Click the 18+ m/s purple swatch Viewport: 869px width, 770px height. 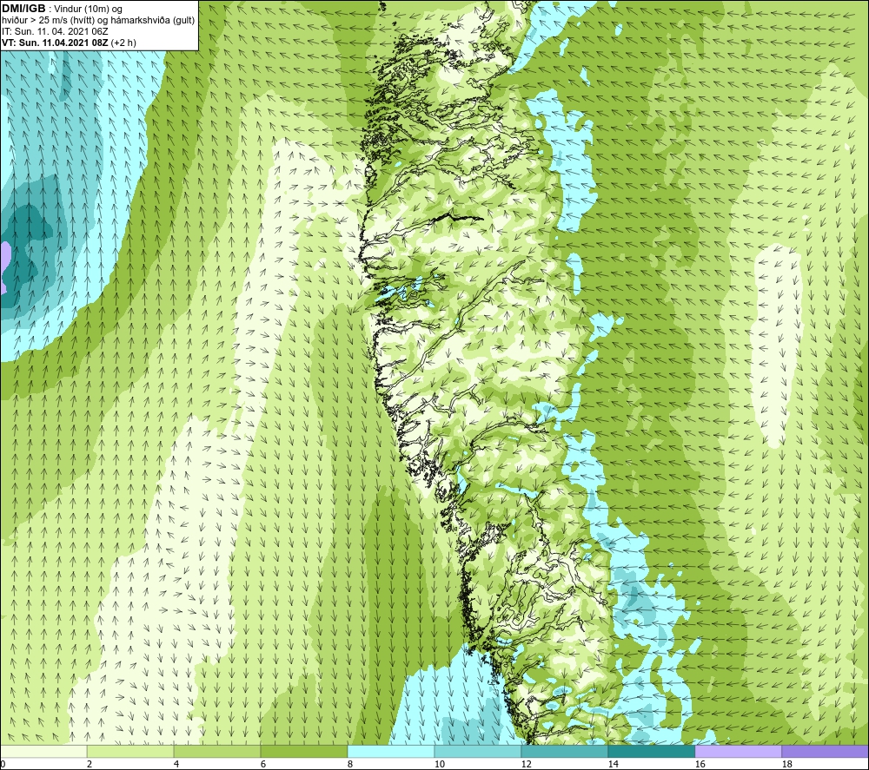(825, 751)
